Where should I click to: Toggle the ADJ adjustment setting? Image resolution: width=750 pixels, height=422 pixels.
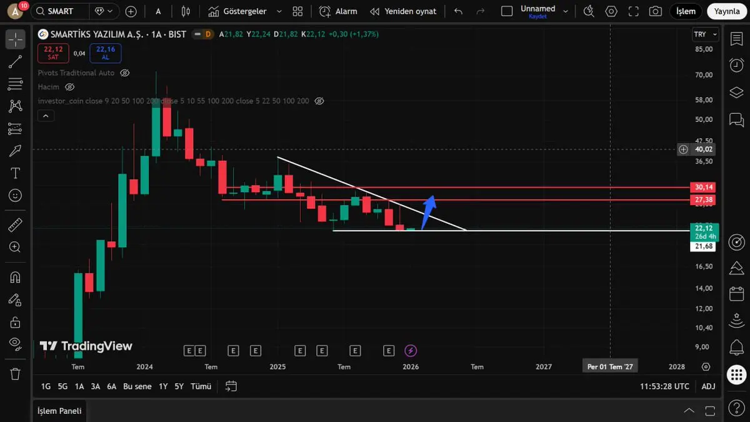pyautogui.click(x=708, y=386)
